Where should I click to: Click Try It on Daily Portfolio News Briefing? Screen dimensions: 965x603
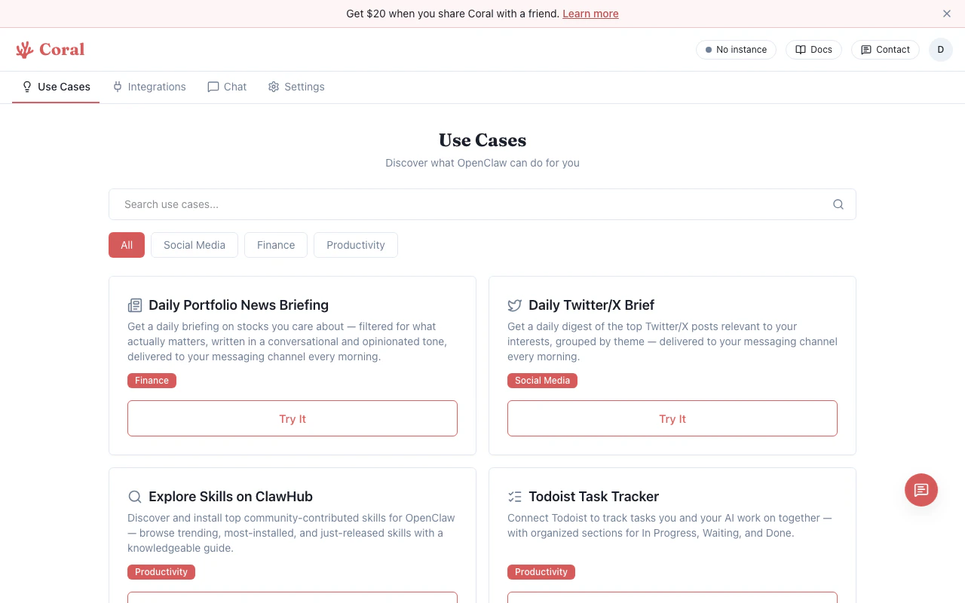[x=293, y=418]
